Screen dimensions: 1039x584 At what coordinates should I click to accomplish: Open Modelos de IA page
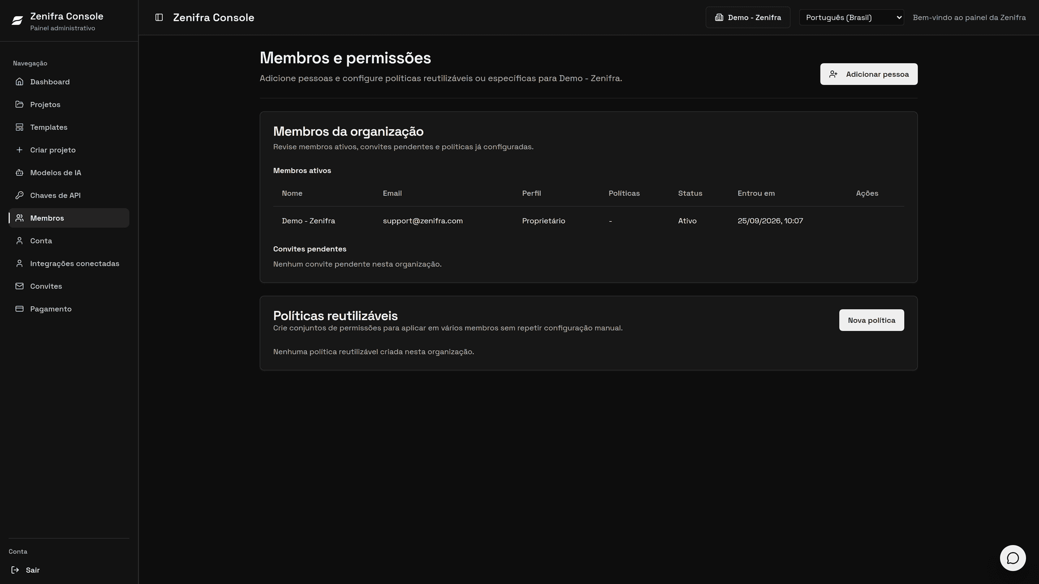[x=69, y=172]
